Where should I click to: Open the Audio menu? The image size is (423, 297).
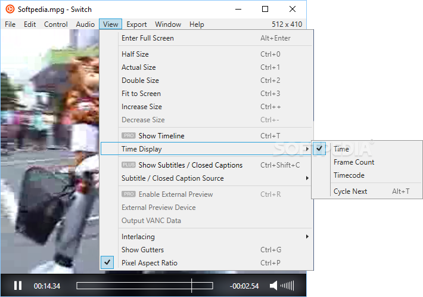coord(85,24)
